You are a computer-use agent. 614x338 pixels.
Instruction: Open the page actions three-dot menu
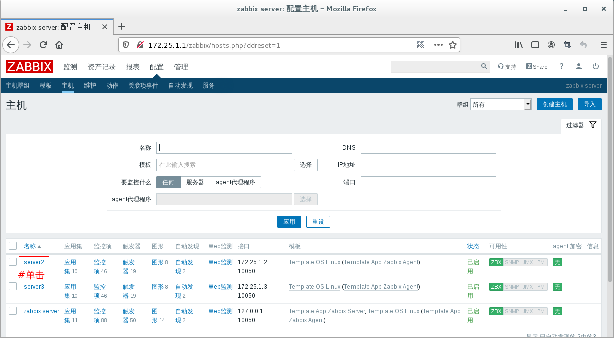coord(438,45)
